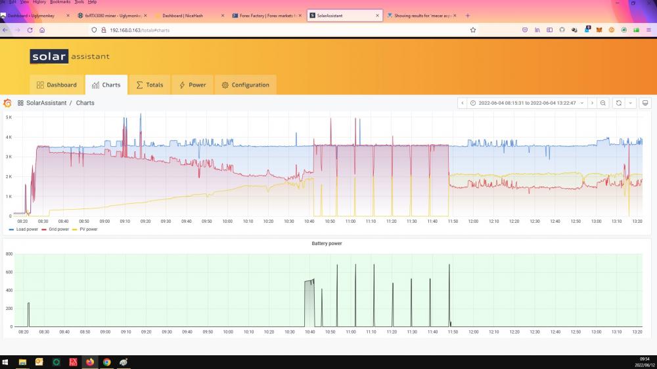This screenshot has width=657, height=369.
Task: Open the Pocket save icon
Action: (x=525, y=30)
